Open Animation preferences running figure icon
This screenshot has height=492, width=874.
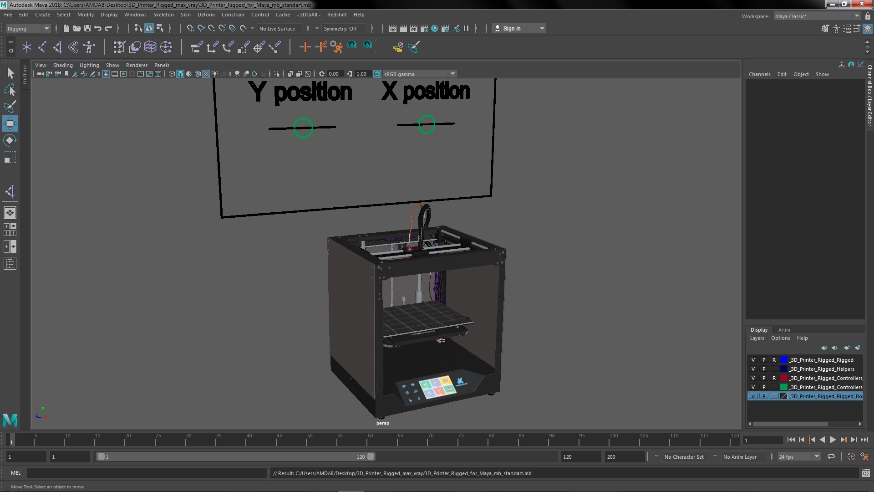[864, 456]
